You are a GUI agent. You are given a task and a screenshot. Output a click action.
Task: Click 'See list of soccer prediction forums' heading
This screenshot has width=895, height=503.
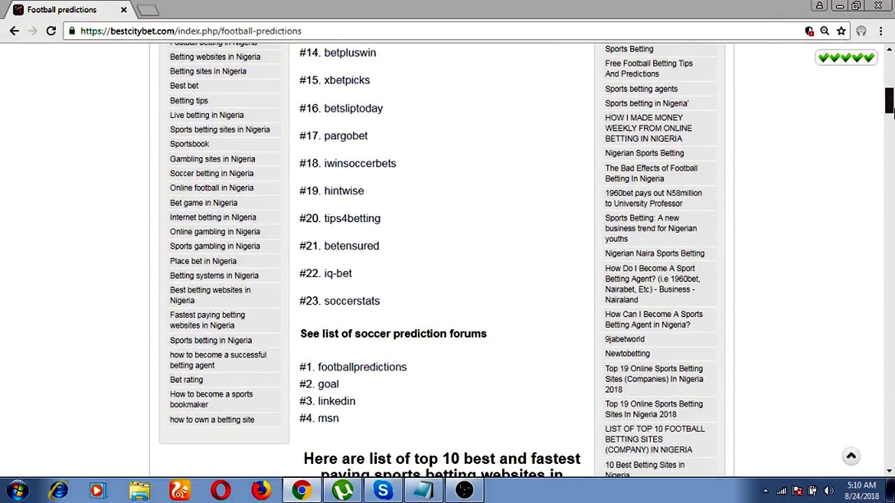pyautogui.click(x=394, y=334)
